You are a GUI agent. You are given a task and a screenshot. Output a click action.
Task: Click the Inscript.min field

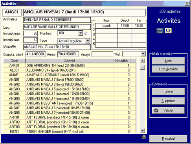tap(31, 40)
